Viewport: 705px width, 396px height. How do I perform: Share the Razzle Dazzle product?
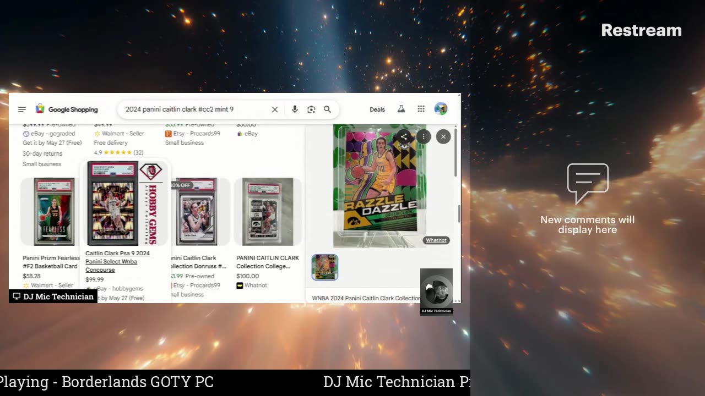pos(404,136)
